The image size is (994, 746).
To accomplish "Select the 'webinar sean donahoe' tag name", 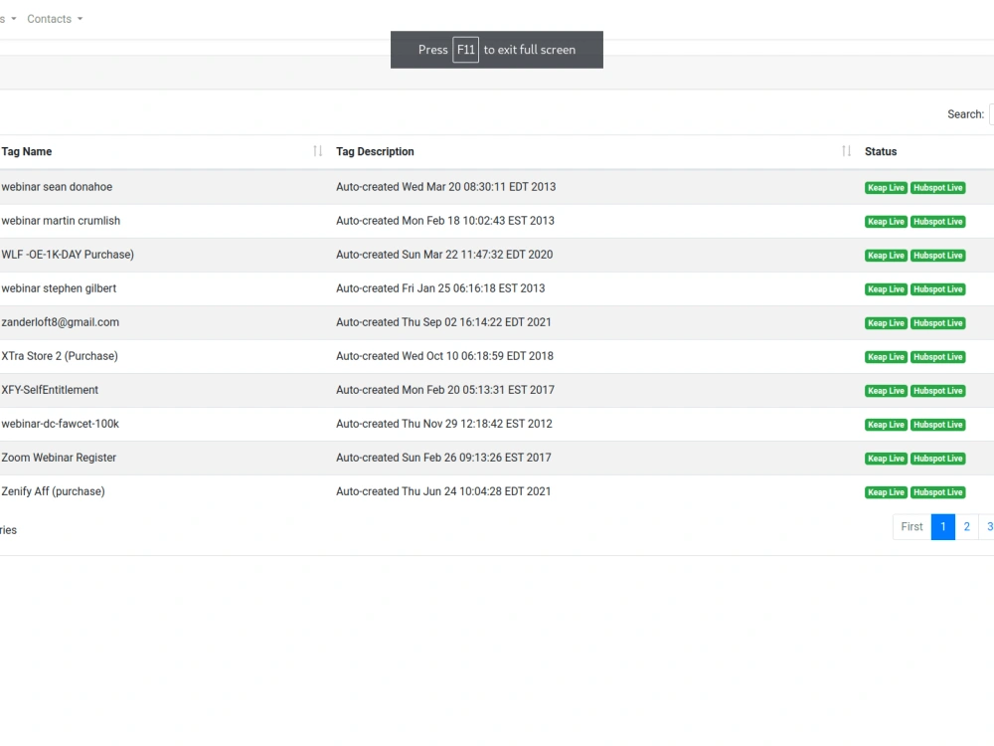I will point(57,187).
